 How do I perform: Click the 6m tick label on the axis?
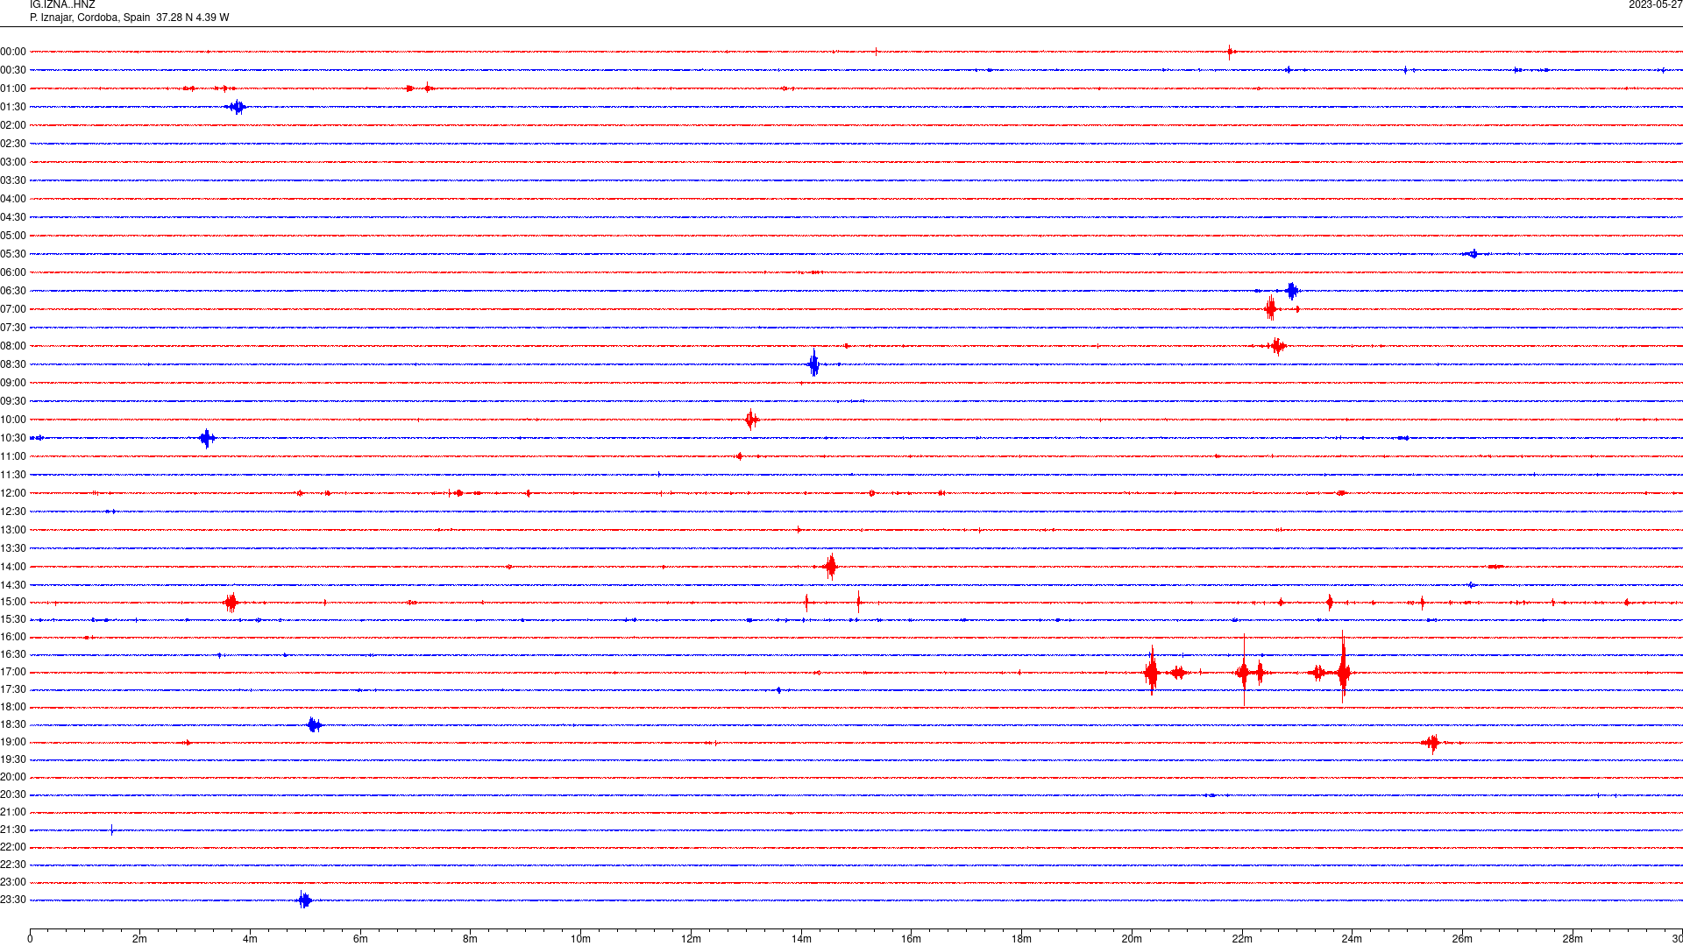[x=360, y=939]
